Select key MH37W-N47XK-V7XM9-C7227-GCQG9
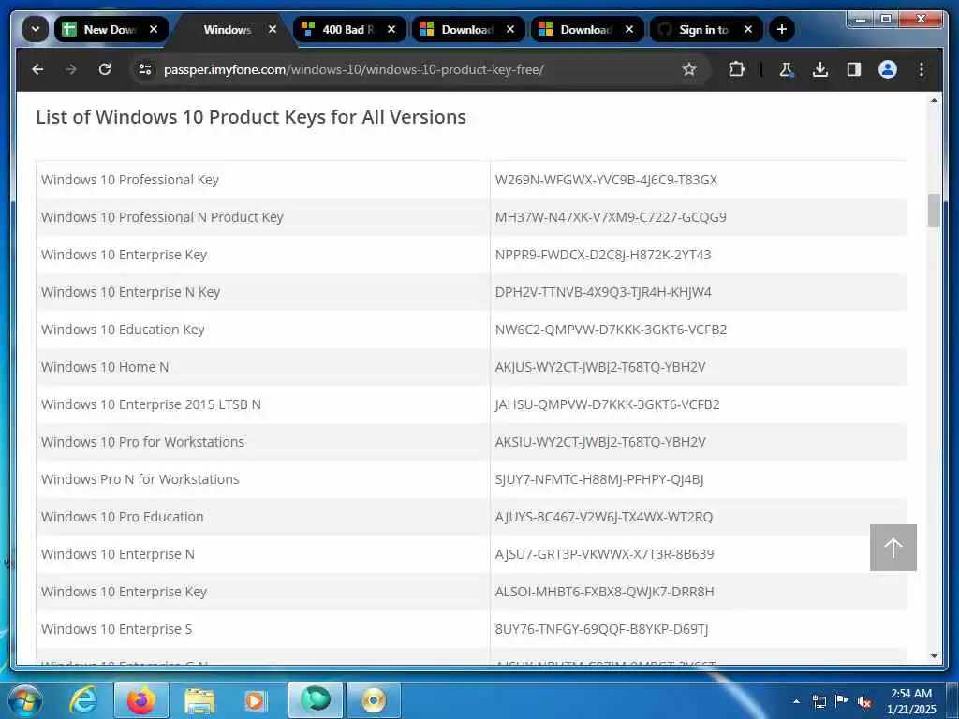Viewport: 959px width, 719px height. 611,217
